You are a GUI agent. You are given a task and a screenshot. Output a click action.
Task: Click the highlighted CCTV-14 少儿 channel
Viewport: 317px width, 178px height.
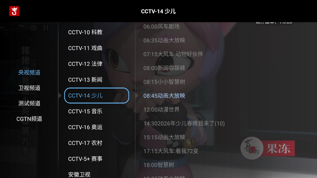coord(97,96)
